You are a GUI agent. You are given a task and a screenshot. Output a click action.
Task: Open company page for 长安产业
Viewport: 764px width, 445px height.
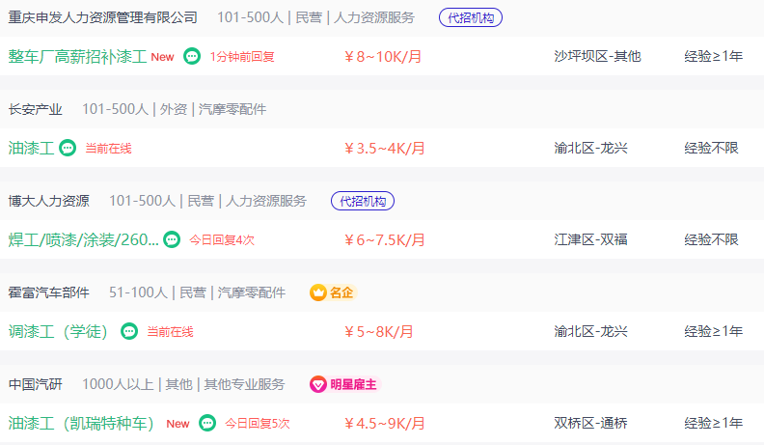pyautogui.click(x=35, y=109)
